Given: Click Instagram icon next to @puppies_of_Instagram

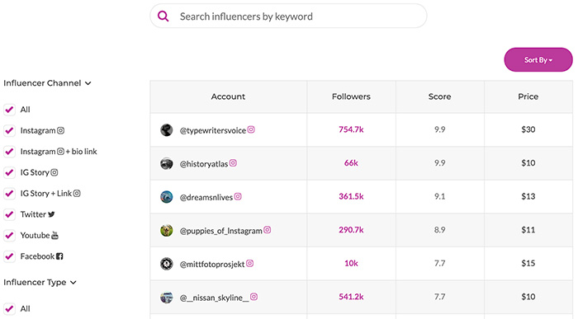Looking at the screenshot, I should pos(268,230).
